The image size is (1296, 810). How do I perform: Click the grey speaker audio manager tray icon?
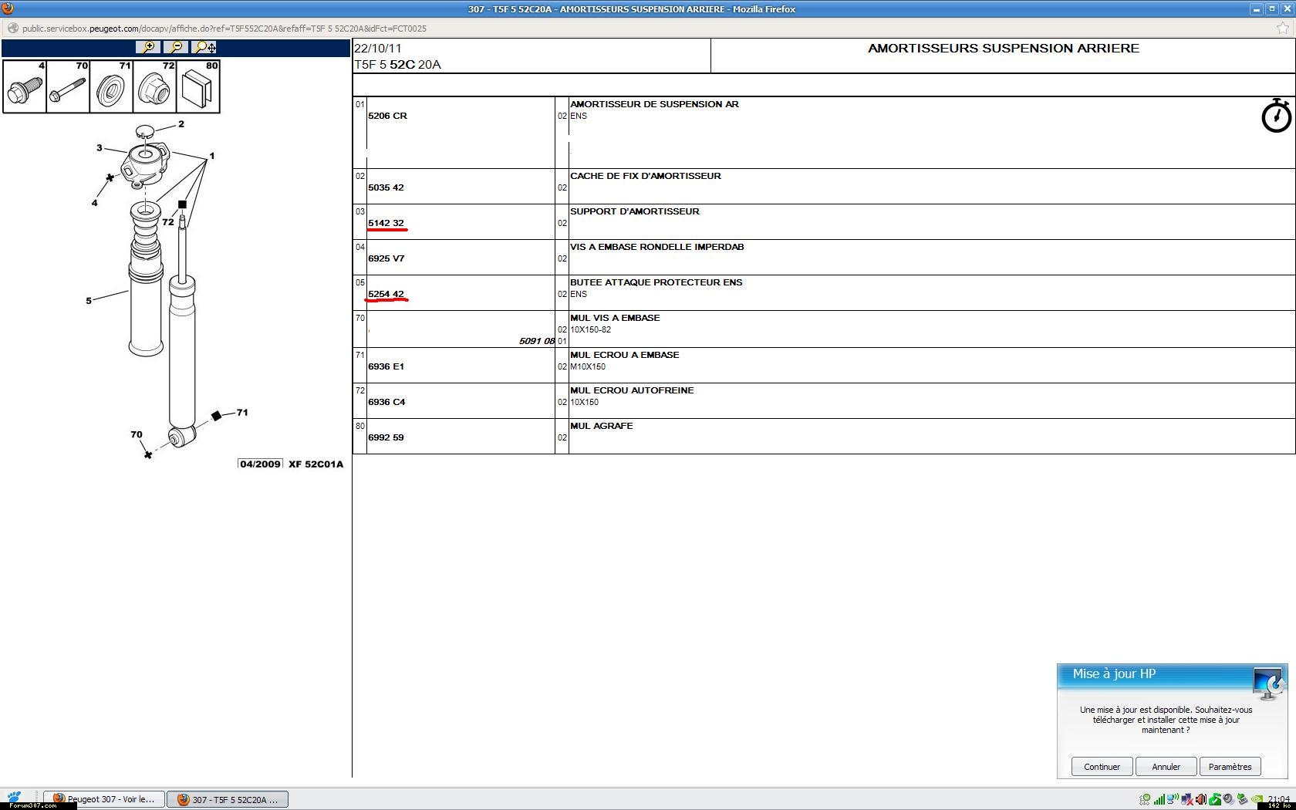coord(1228,799)
